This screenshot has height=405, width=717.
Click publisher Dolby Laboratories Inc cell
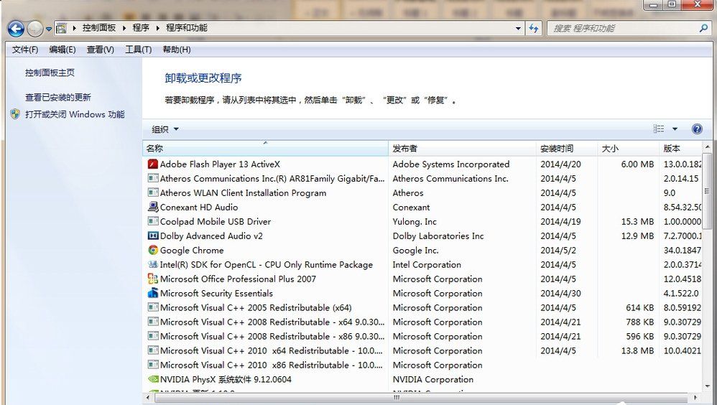pos(438,236)
